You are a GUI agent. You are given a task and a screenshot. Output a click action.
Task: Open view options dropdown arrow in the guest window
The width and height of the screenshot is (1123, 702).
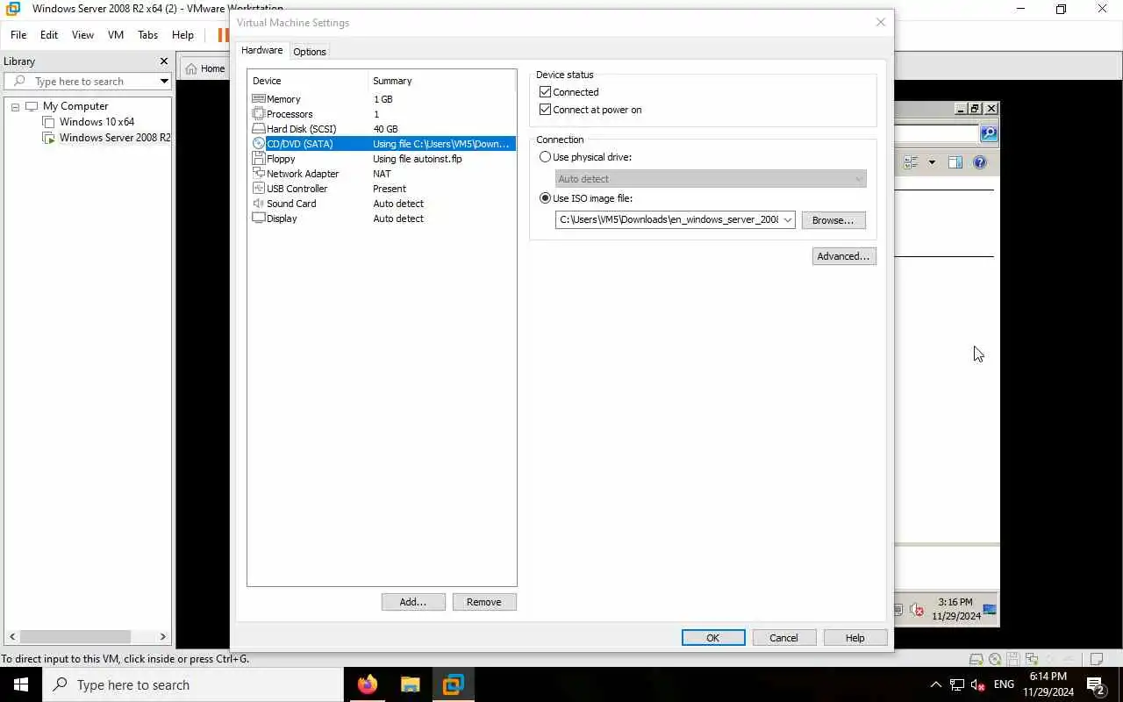932,162
